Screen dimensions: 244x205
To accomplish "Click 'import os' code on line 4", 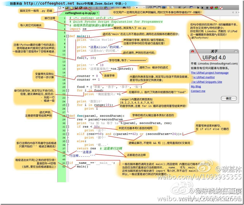I will pyautogui.click(x=78, y=29).
